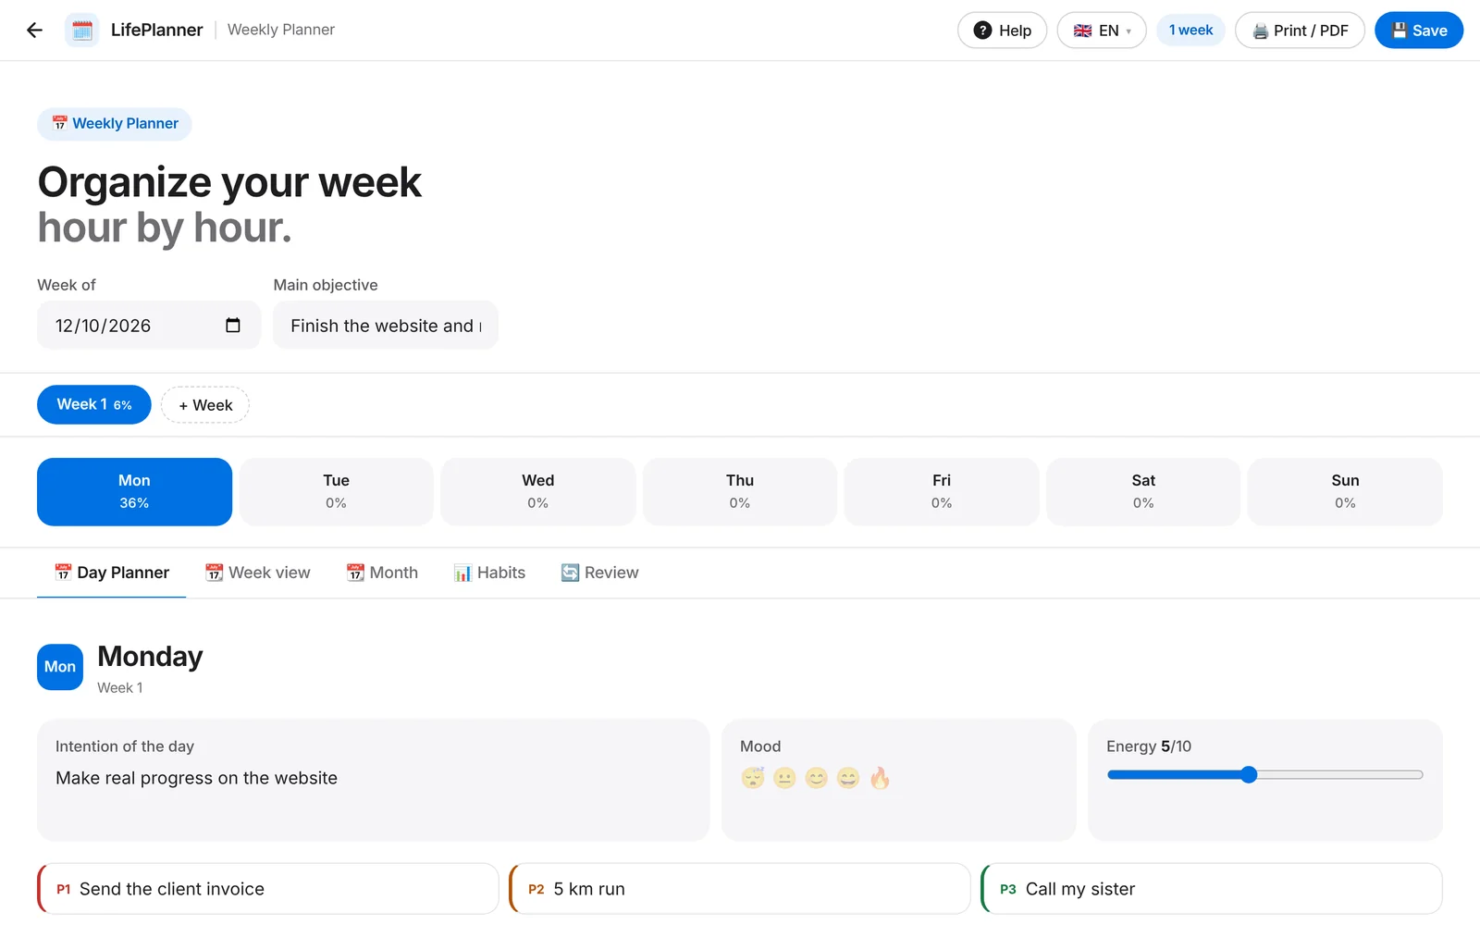Select the Week 1 6% pill
Screen dimensions: 1480x925
94,405
